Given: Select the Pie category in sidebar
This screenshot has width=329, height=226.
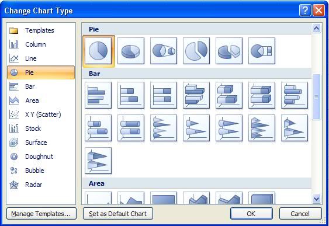Looking at the screenshot, I should click(x=41, y=72).
